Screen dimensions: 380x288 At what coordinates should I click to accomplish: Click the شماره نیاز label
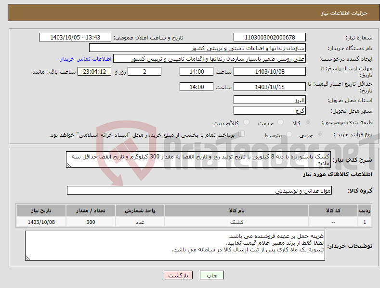click(359, 38)
